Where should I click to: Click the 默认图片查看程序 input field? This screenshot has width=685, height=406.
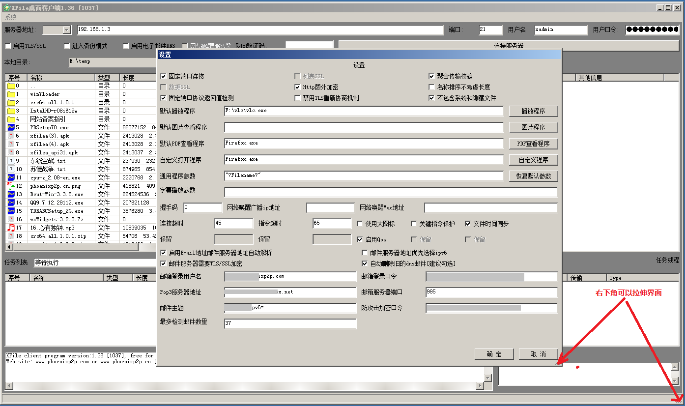[x=364, y=127]
